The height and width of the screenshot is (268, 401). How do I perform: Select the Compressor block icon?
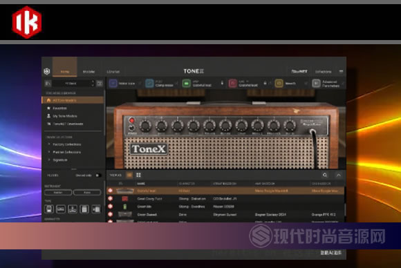point(149,84)
